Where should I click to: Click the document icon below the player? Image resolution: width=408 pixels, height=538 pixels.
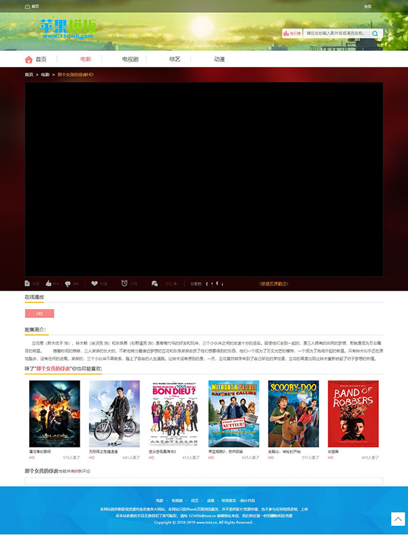tap(27, 283)
